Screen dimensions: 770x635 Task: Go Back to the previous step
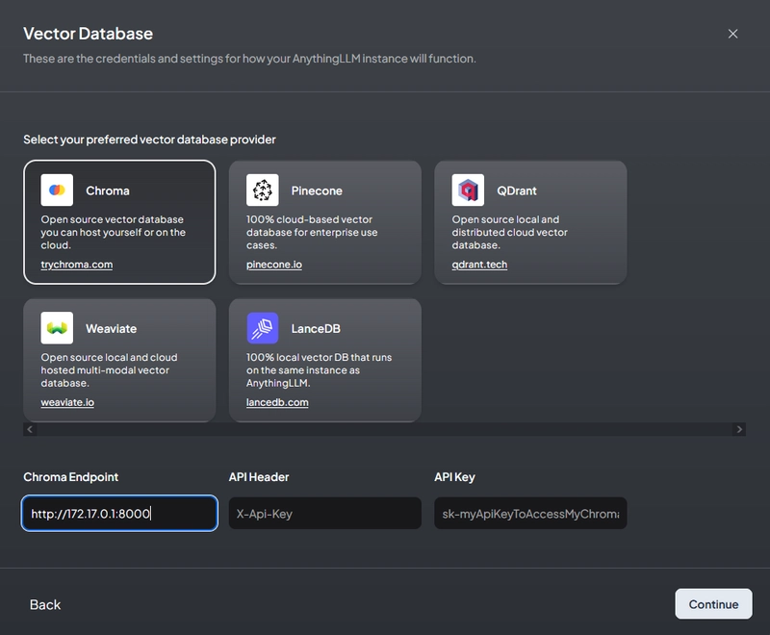click(x=45, y=604)
